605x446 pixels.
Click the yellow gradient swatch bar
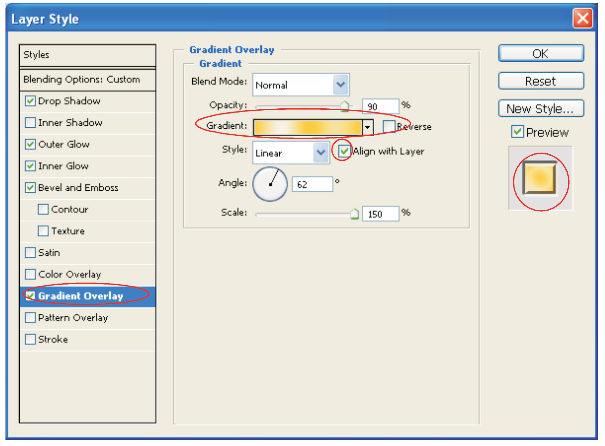pos(308,127)
